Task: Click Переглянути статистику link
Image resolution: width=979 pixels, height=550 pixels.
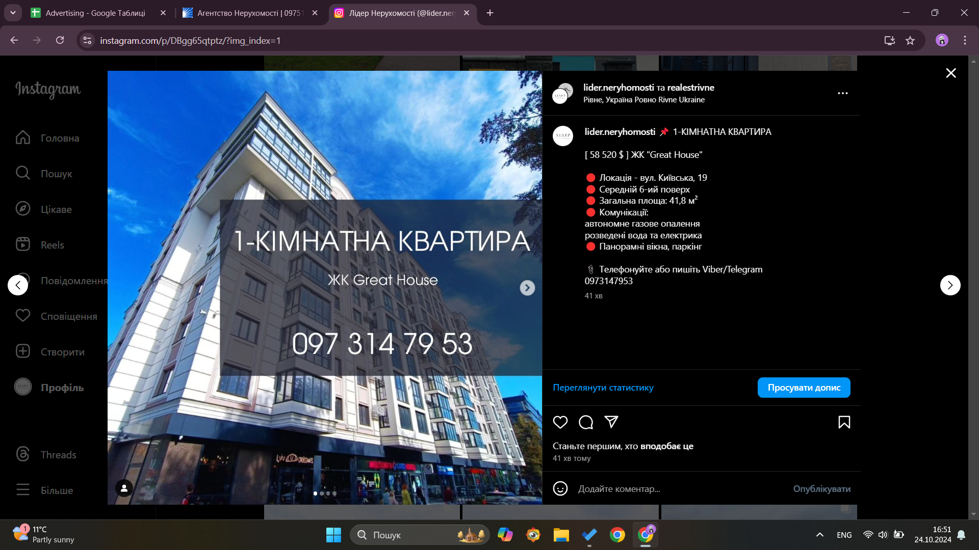Action: tap(603, 388)
